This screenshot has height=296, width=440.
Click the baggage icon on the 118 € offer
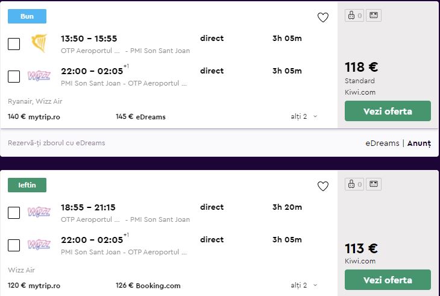tap(354, 16)
